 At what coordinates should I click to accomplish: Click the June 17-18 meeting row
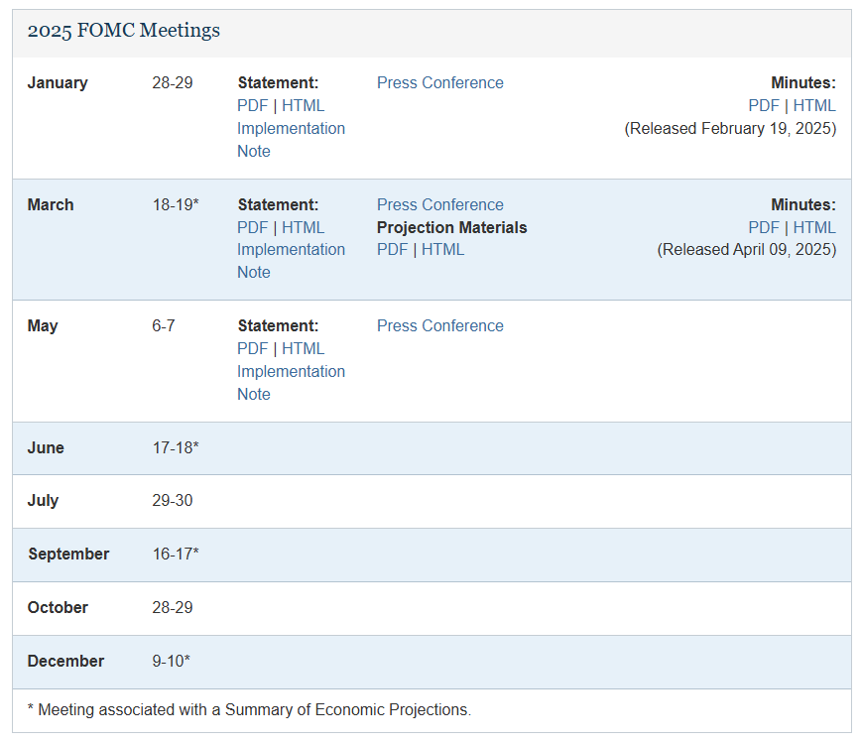click(x=431, y=448)
